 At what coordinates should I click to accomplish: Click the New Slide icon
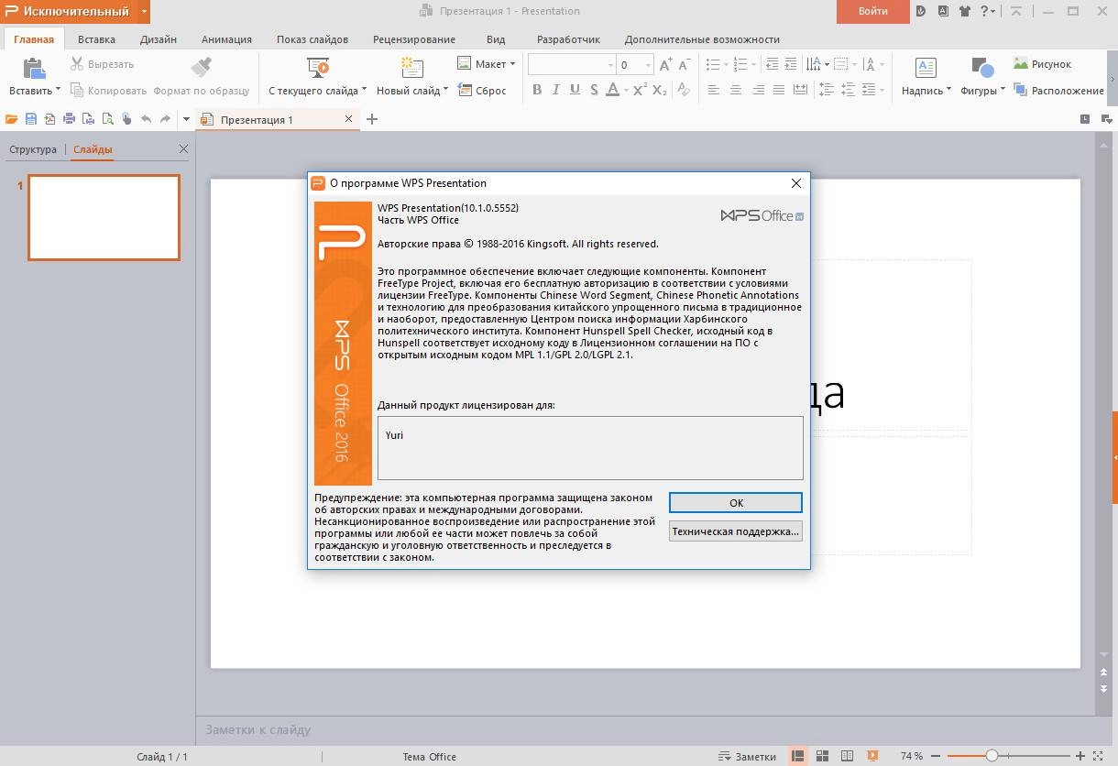click(412, 68)
